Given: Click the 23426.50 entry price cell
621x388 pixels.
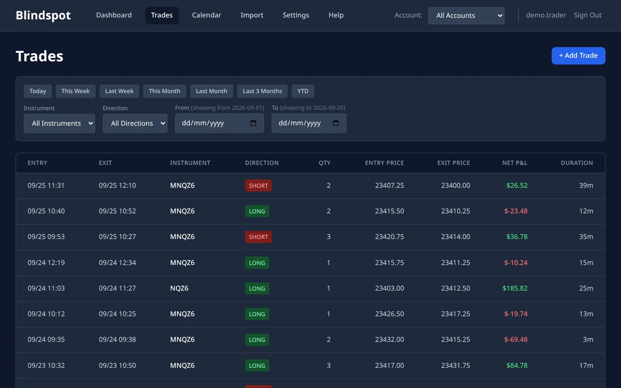Looking at the screenshot, I should click(389, 314).
